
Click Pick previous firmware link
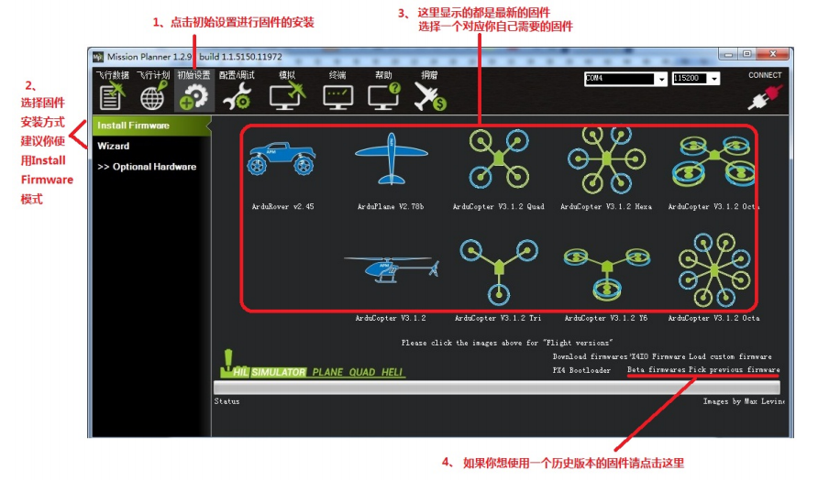734,369
